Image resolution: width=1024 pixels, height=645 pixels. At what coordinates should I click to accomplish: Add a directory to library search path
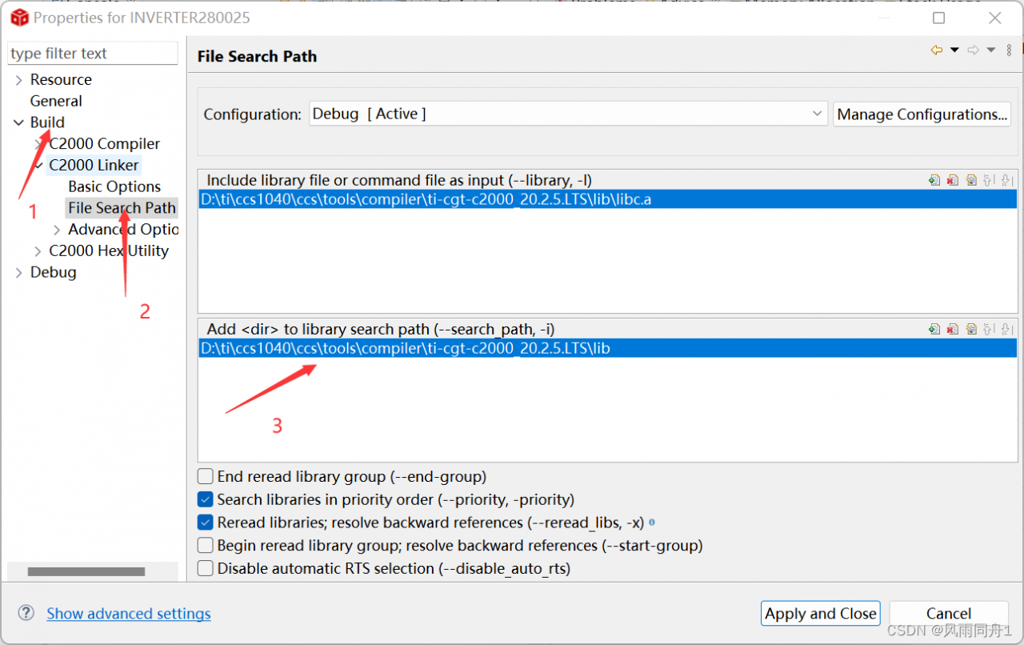pos(934,329)
